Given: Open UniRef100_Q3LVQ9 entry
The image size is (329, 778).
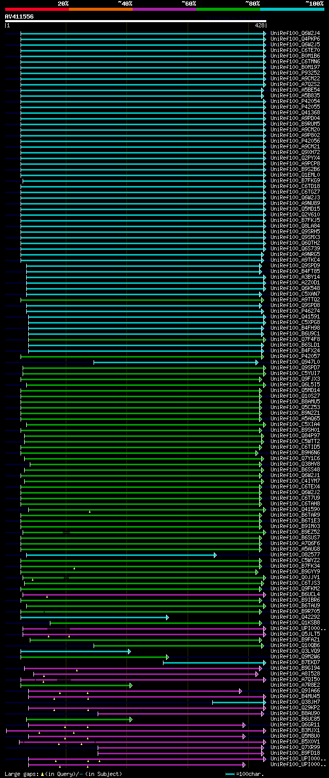Looking at the screenshot, I should 295,651.
